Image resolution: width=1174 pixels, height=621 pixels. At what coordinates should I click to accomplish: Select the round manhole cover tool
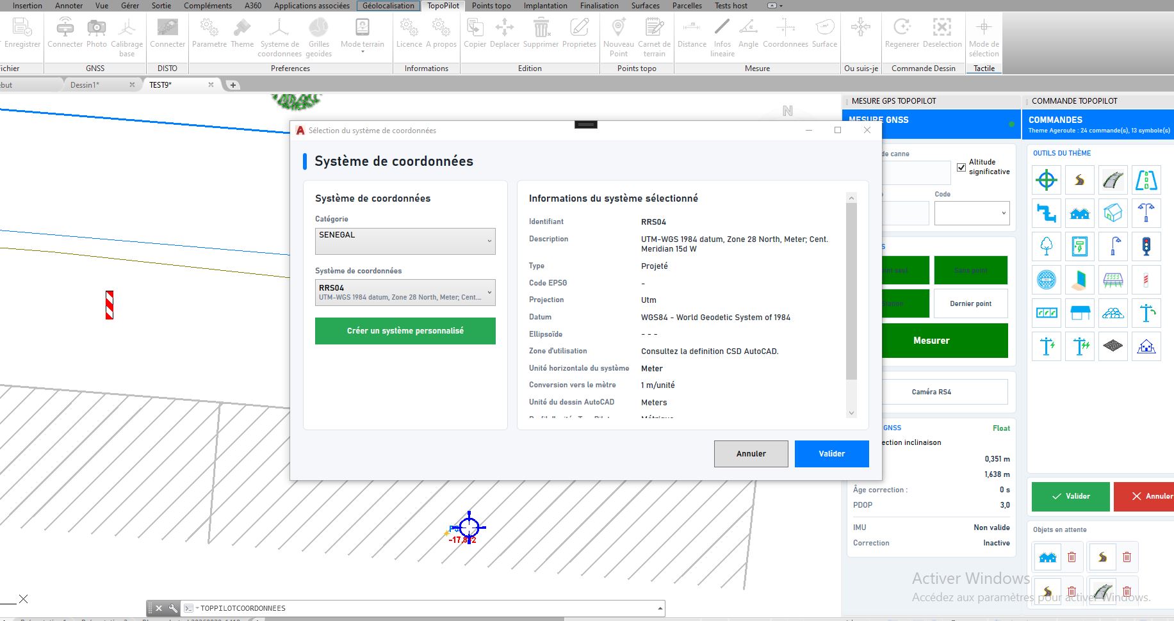[1047, 280]
